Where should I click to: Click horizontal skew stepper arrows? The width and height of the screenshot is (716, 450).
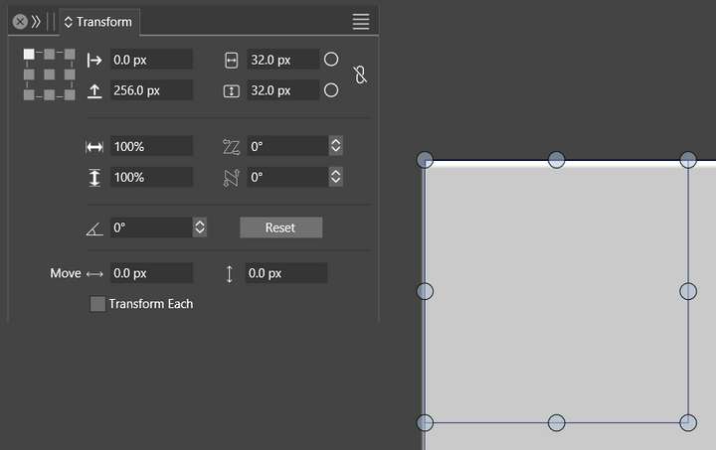click(x=336, y=146)
